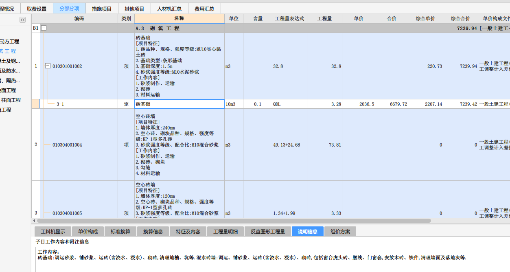Select the QDL quantity expression cell
Viewport: 510px width, 272px height.
pyautogui.click(x=289, y=104)
